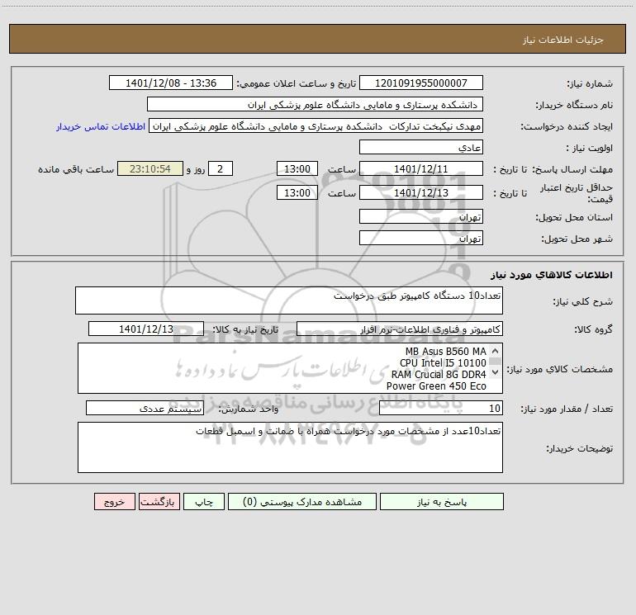This screenshot has width=636, height=615.
Task: Click تاریخ نیاز به کالا date field
Action: click(x=146, y=329)
